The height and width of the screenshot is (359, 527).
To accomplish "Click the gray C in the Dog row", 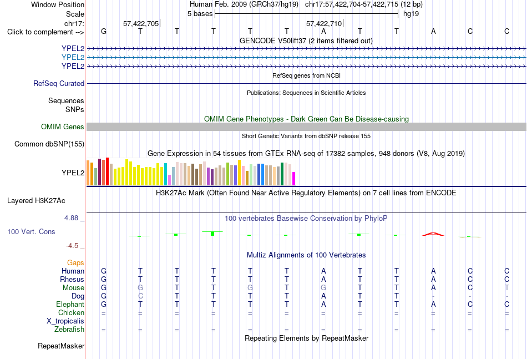I will [x=140, y=296].
